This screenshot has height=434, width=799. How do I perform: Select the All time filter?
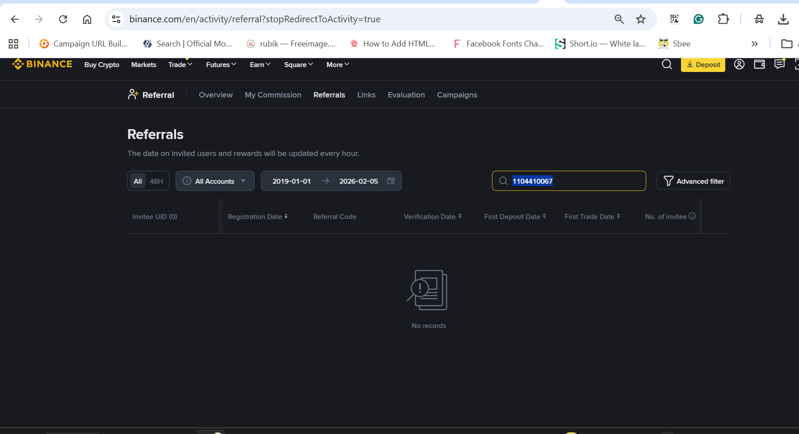pyautogui.click(x=138, y=181)
